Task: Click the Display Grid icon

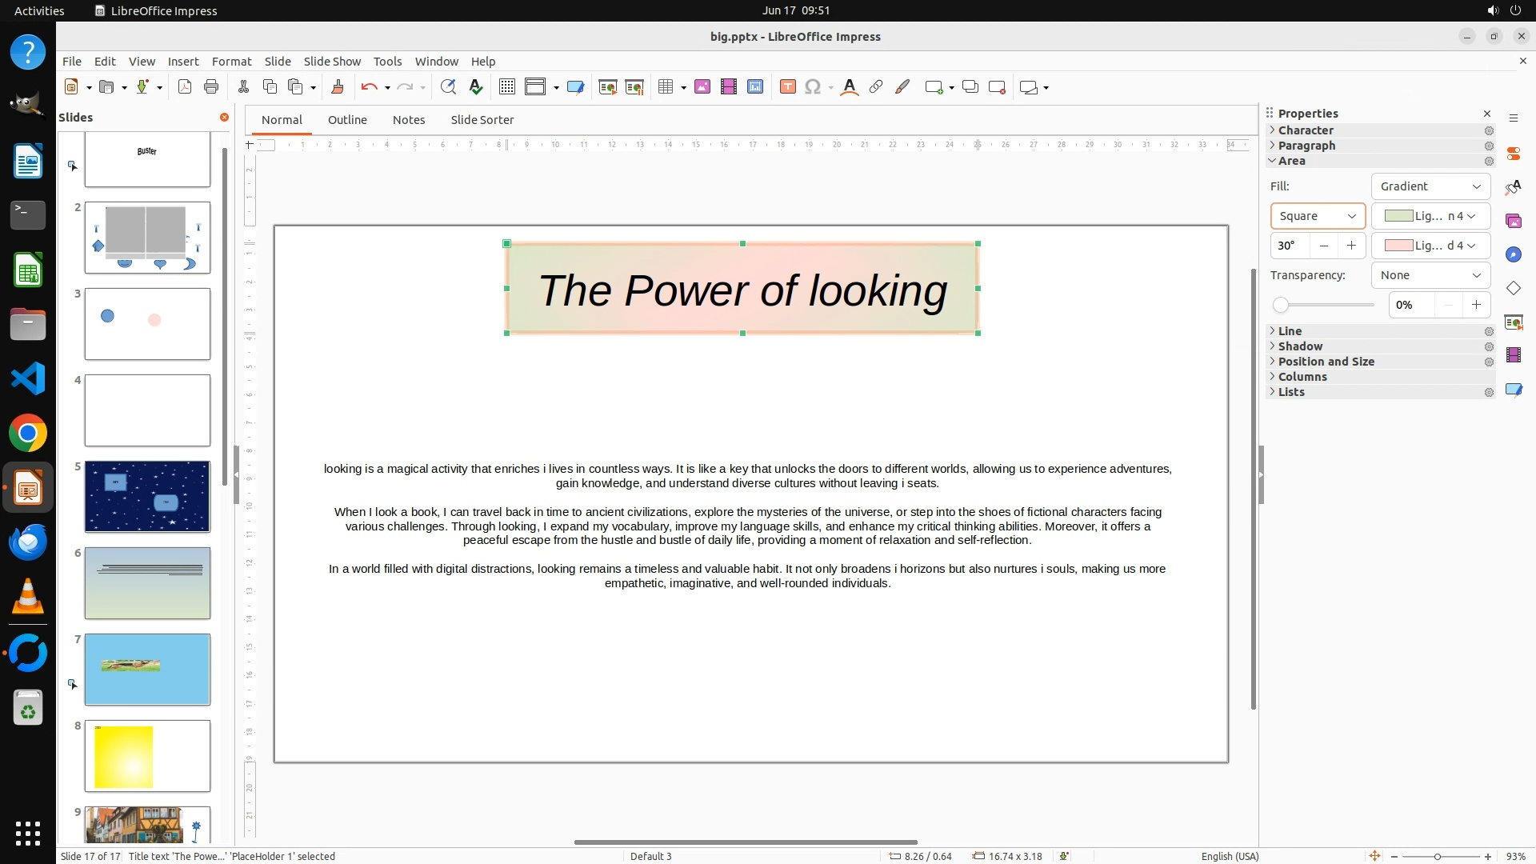Action: (506, 87)
